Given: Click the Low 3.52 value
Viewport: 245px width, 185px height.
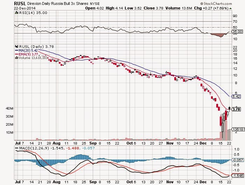Looking at the screenshot, I should 133,8.
